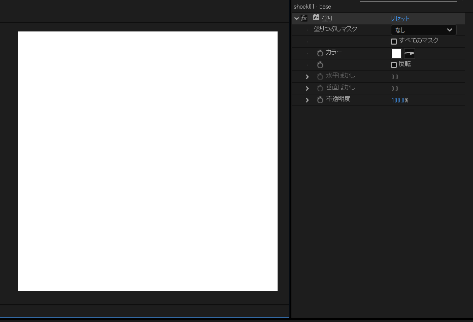Click the カラー stopwatch icon
This screenshot has width=473, height=322.
[x=320, y=53]
